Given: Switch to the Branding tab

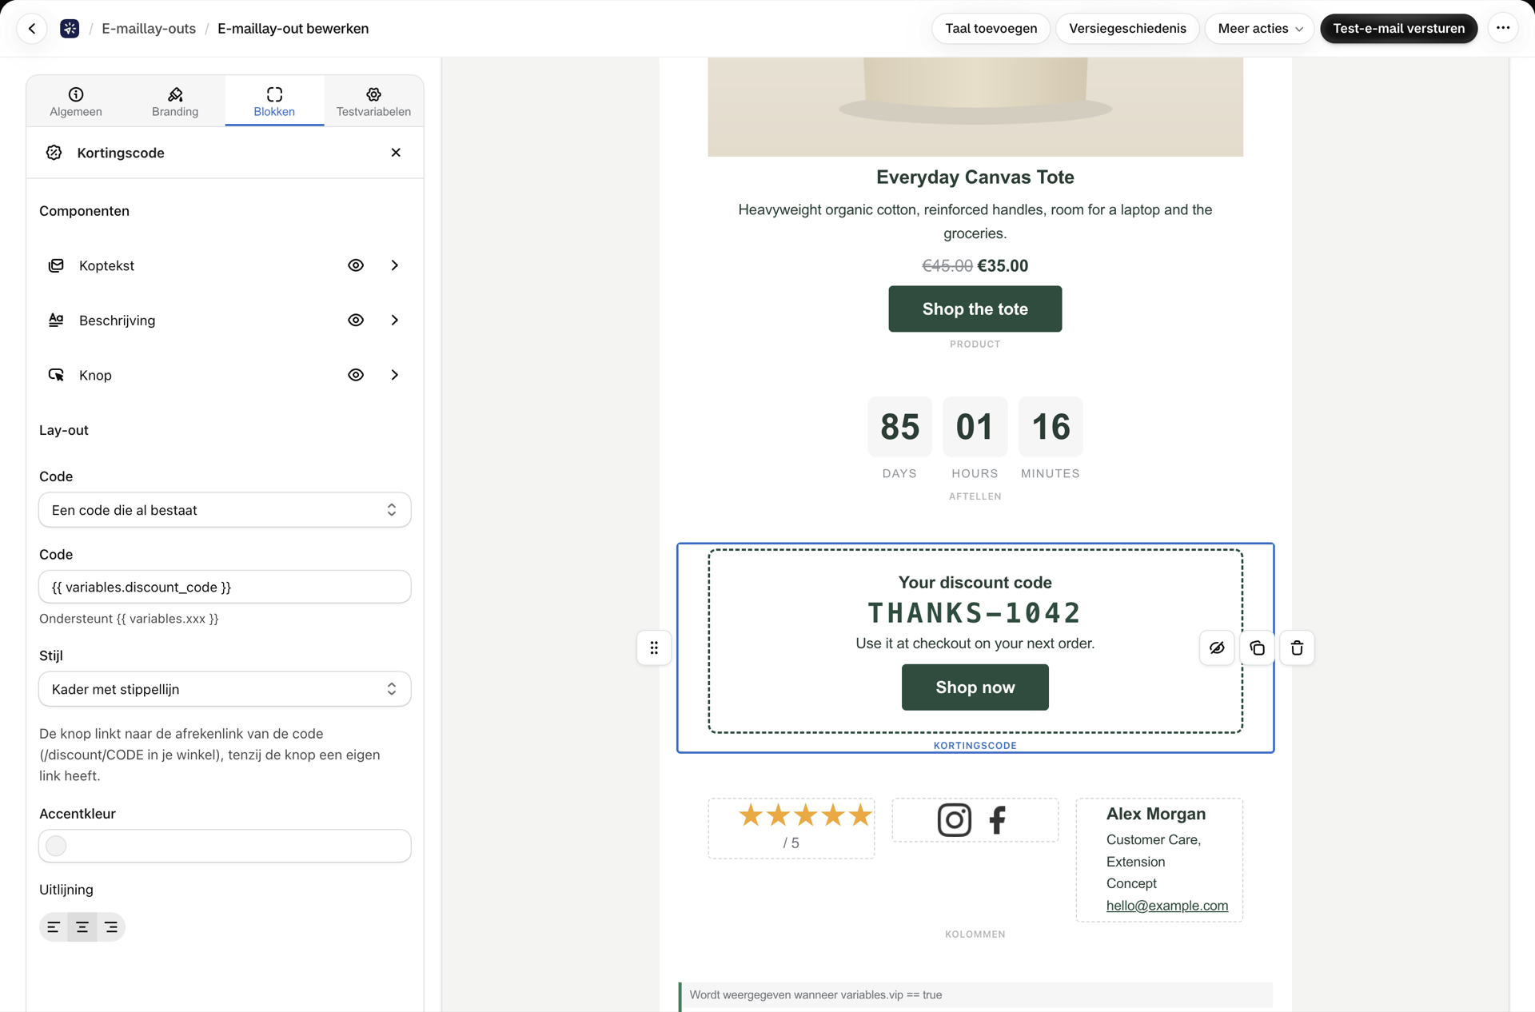Looking at the screenshot, I should tap(175, 102).
